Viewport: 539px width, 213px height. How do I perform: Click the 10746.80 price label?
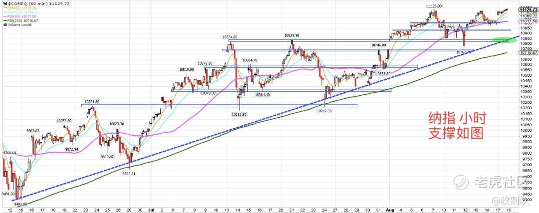point(378,45)
